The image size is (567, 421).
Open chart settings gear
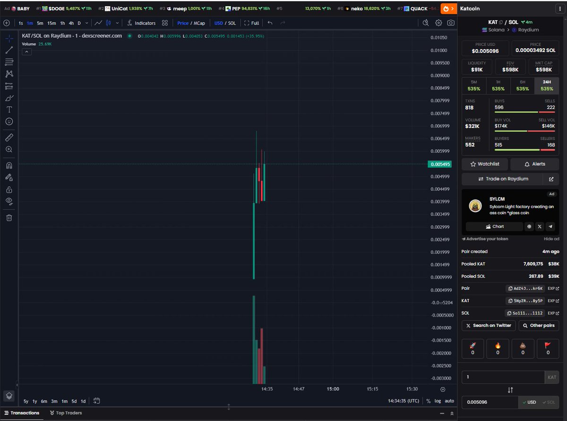(438, 23)
